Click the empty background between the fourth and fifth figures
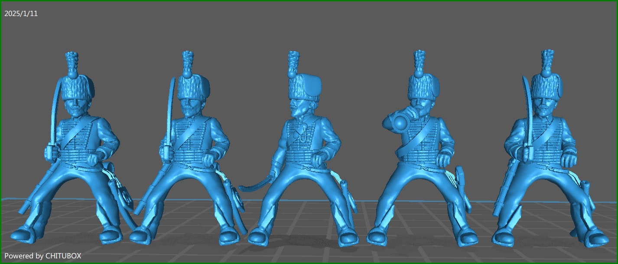 pyautogui.click(x=481, y=108)
